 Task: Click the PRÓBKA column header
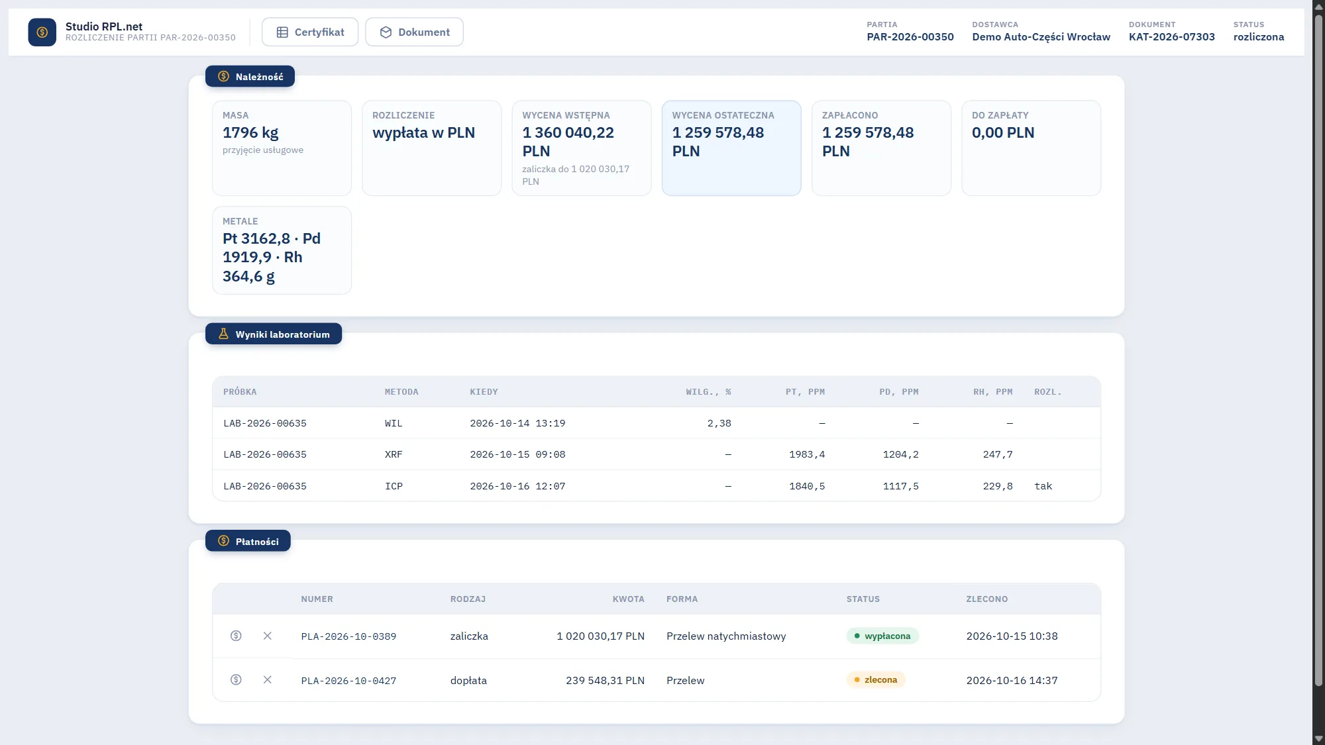pos(240,392)
